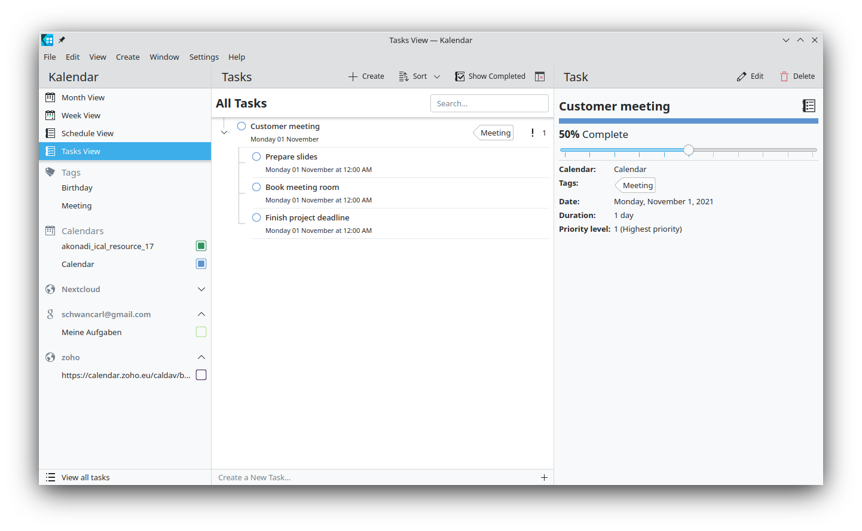Click the completion progress slider handle
862x531 pixels.
689,150
